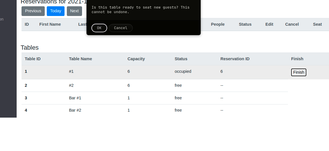Finish table #1 reservation
This screenshot has width=329, height=151.
pyautogui.click(x=299, y=72)
